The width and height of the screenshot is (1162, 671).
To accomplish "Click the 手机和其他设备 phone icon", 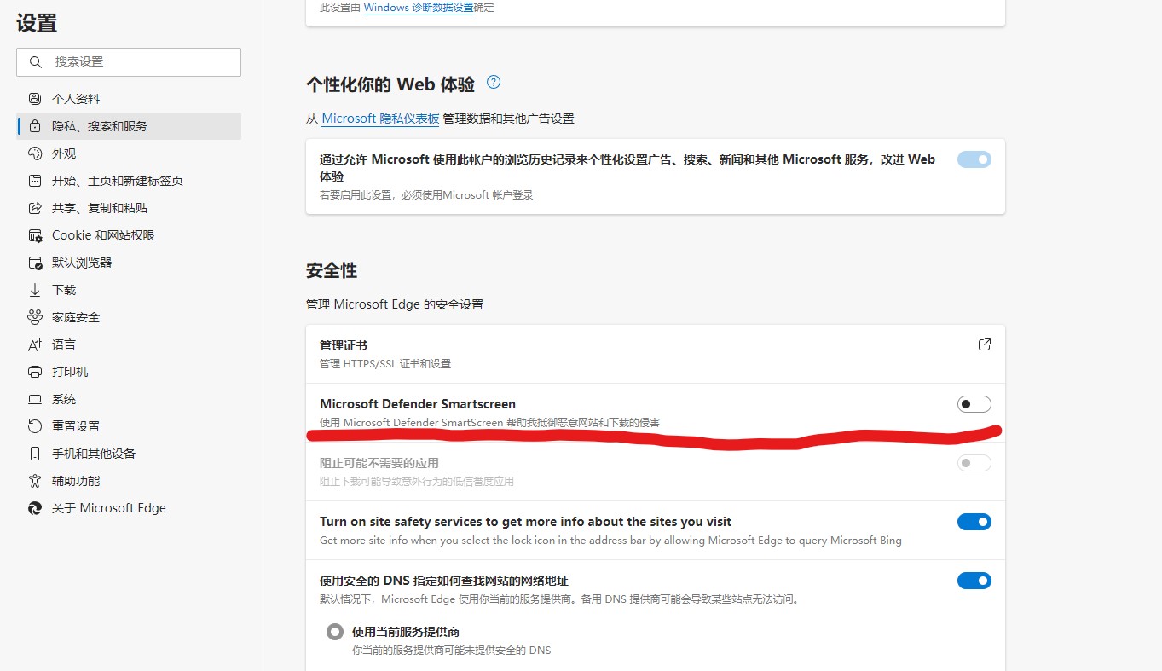I will [x=35, y=454].
